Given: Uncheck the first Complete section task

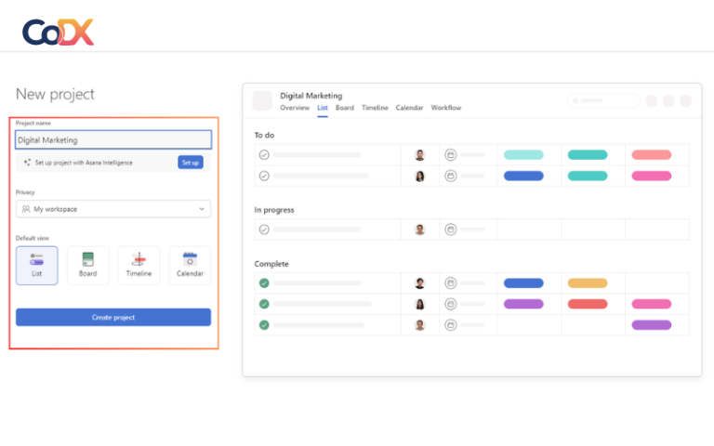Looking at the screenshot, I should click(x=264, y=283).
